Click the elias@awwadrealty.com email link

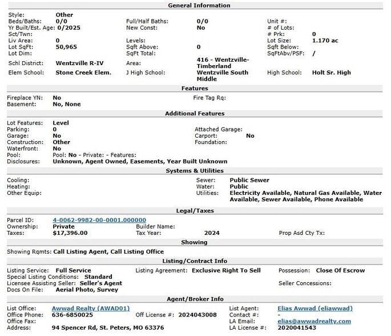[x=314, y=321]
